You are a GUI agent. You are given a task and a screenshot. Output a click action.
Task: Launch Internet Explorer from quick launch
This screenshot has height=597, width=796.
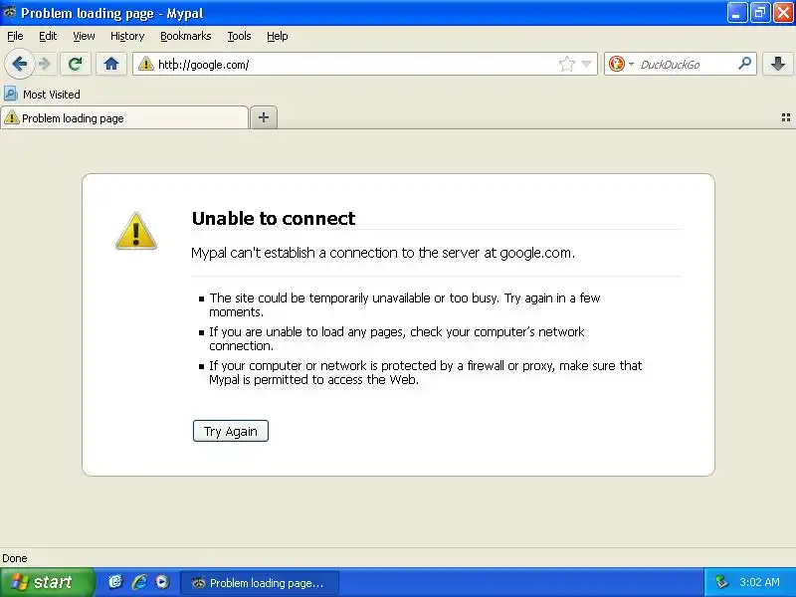tap(139, 582)
